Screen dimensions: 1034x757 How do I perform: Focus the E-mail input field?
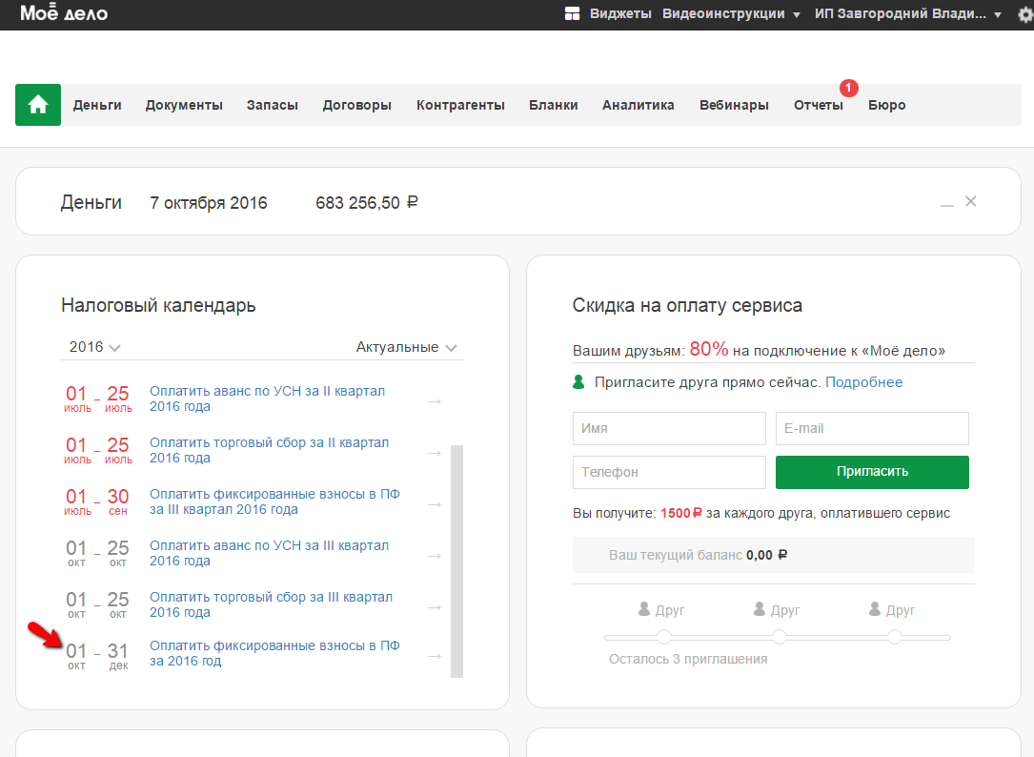click(872, 428)
